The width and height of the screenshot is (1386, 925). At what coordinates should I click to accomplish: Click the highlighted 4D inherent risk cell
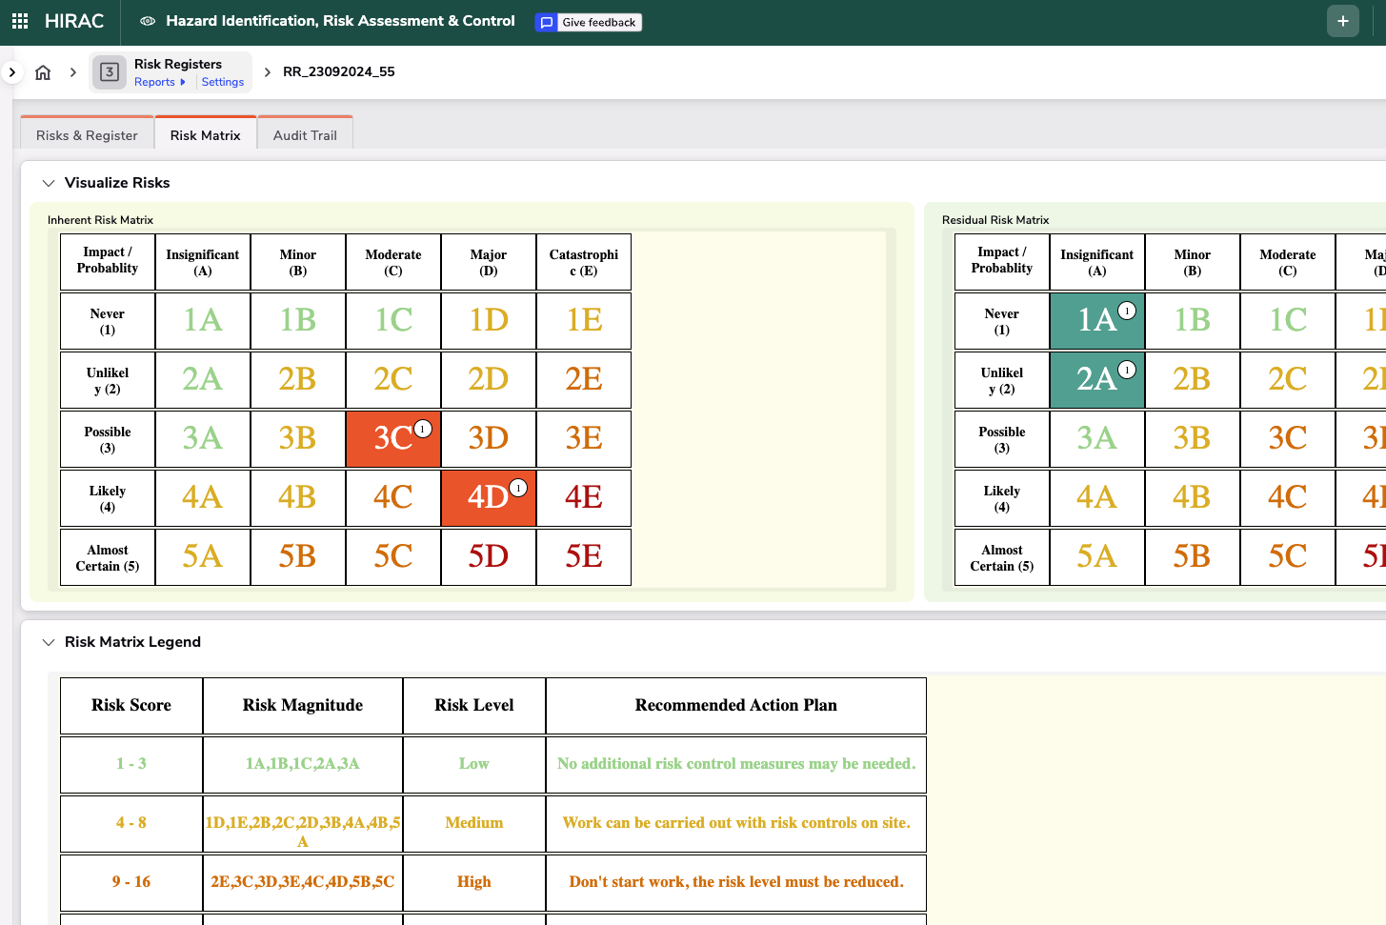pos(488,497)
